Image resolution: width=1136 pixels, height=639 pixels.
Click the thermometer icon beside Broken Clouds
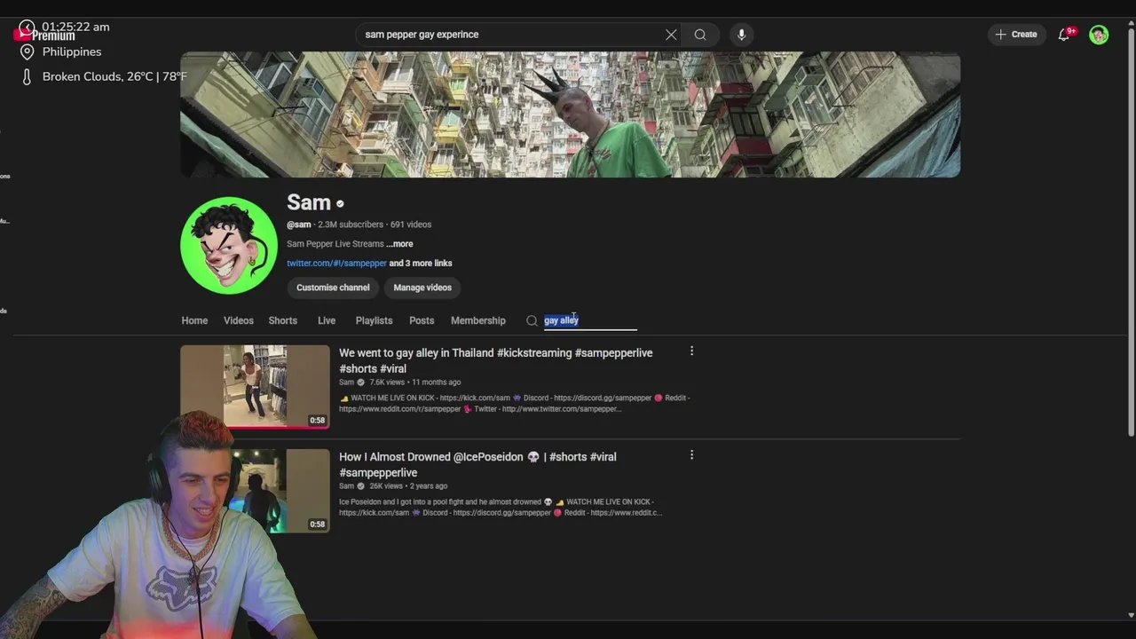(x=27, y=77)
